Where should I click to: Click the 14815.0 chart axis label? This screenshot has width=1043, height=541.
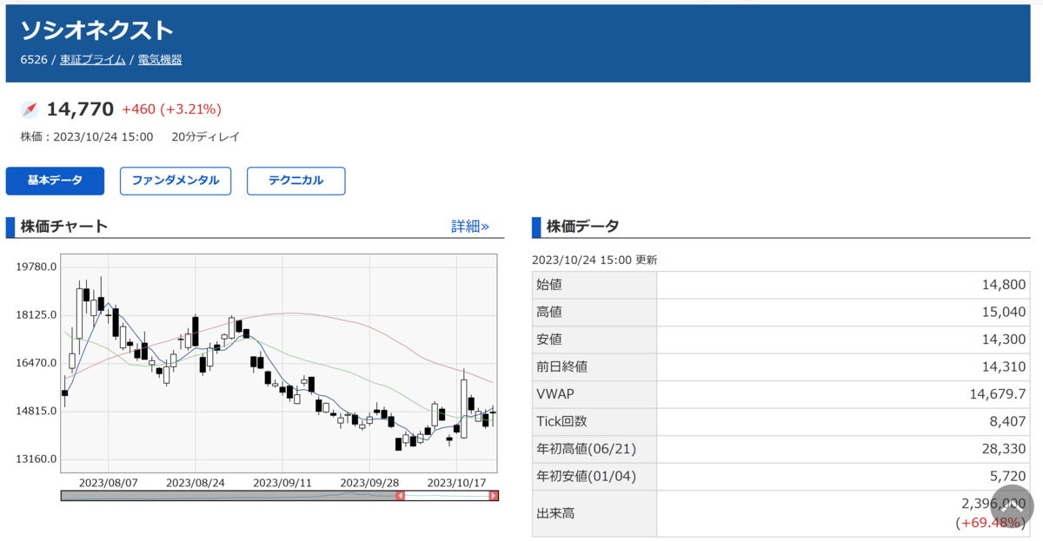[37, 411]
